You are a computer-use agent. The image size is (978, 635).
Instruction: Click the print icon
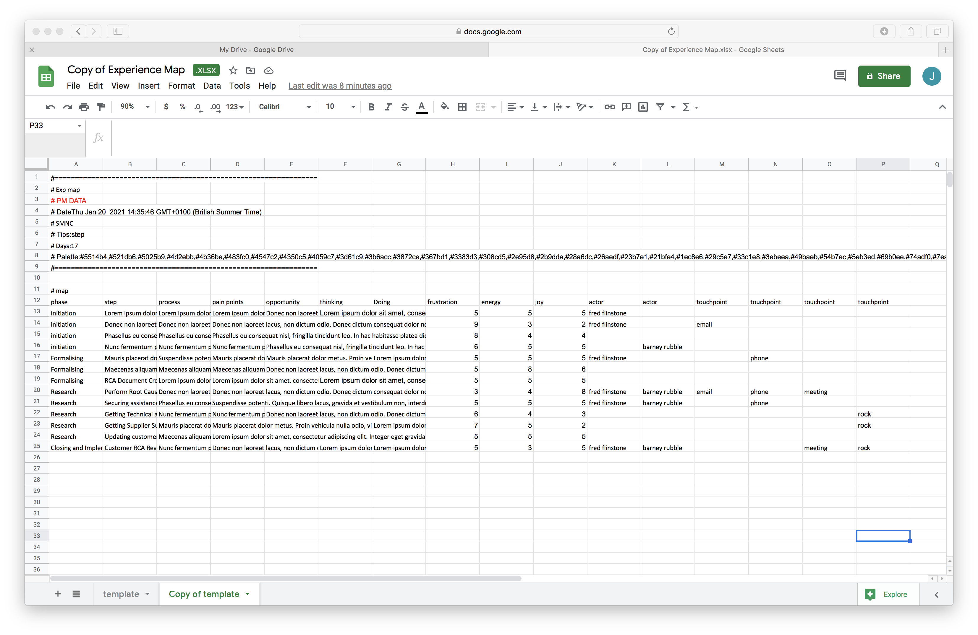tap(84, 107)
